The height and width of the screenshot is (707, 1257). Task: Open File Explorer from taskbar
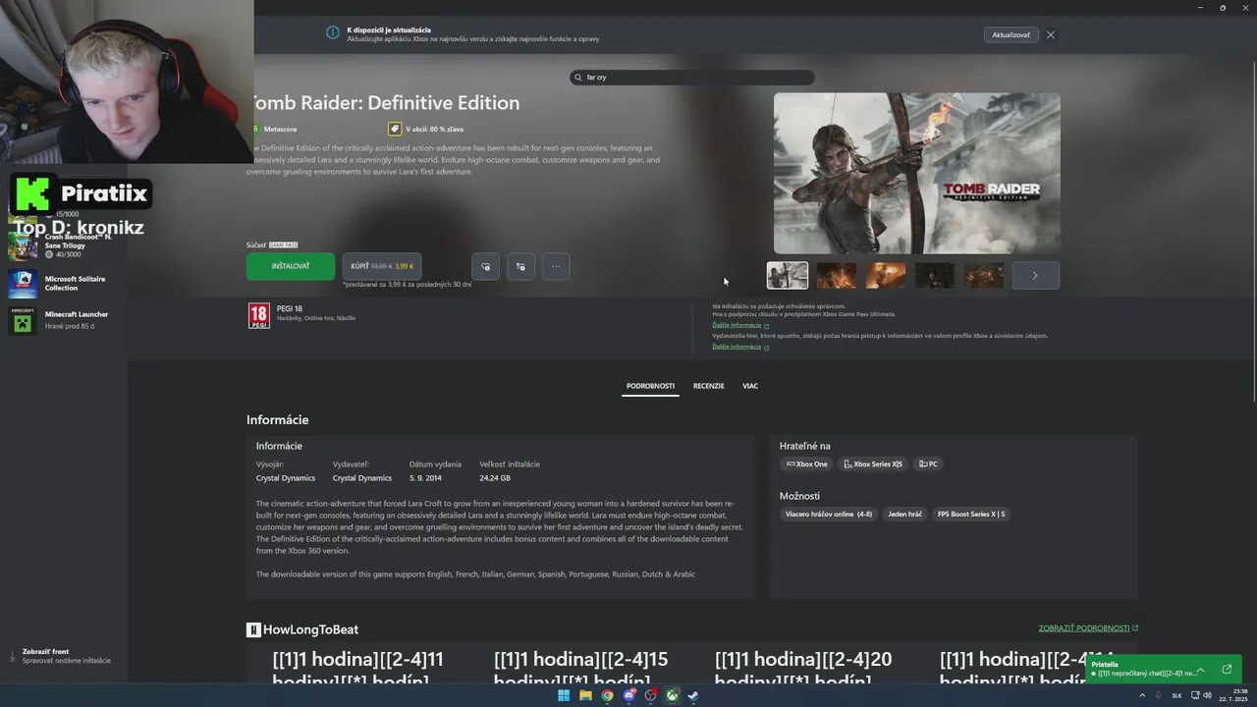(x=585, y=695)
